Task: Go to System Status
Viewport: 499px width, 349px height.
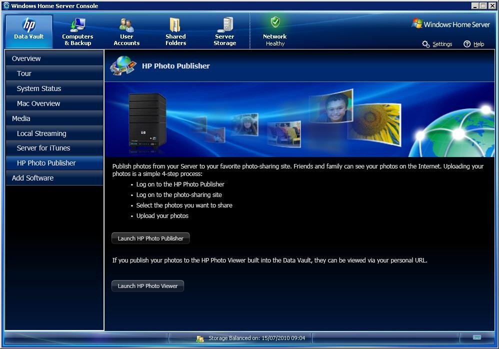Action: [54, 88]
